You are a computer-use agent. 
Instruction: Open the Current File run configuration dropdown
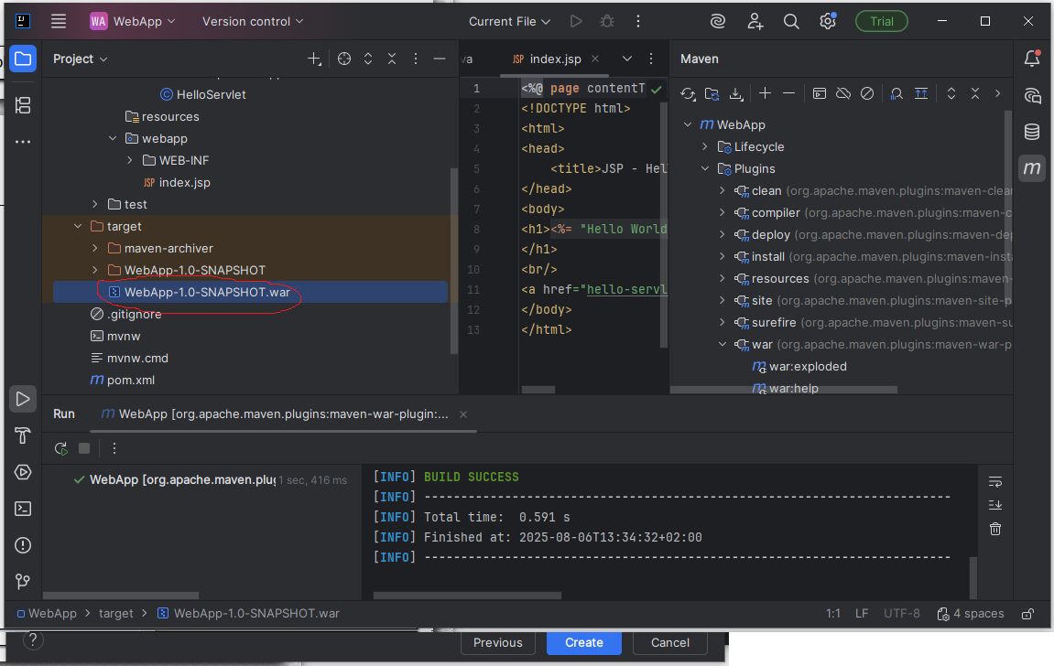click(509, 21)
